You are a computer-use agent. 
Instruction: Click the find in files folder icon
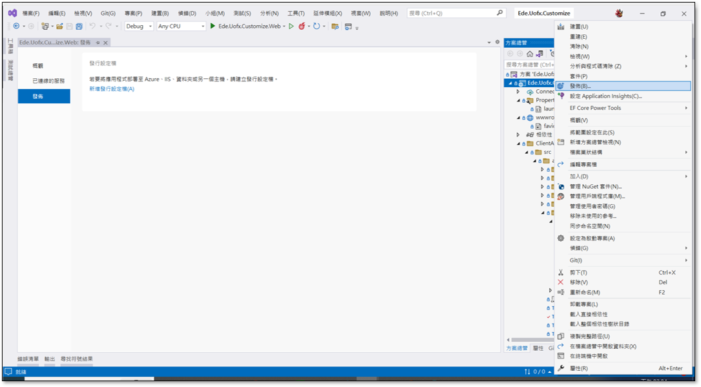335,26
